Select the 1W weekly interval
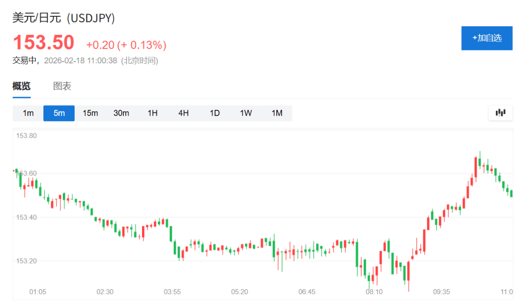Screen dimensions: 523x305 246,113
